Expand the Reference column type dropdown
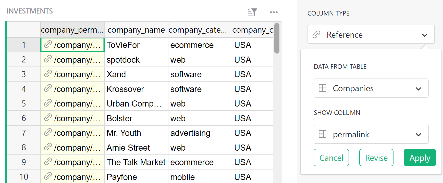 click(x=424, y=35)
